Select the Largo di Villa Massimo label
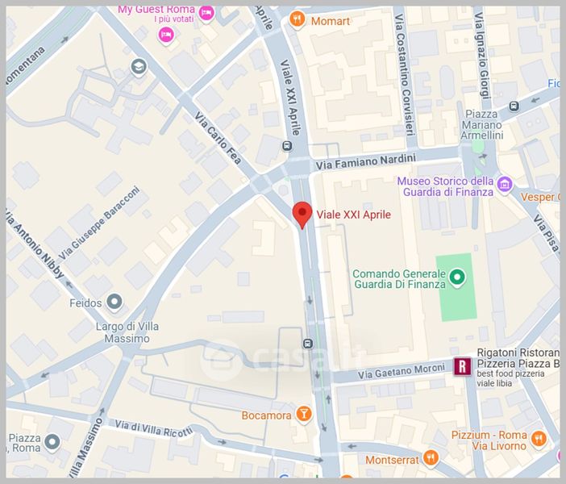 point(127,332)
